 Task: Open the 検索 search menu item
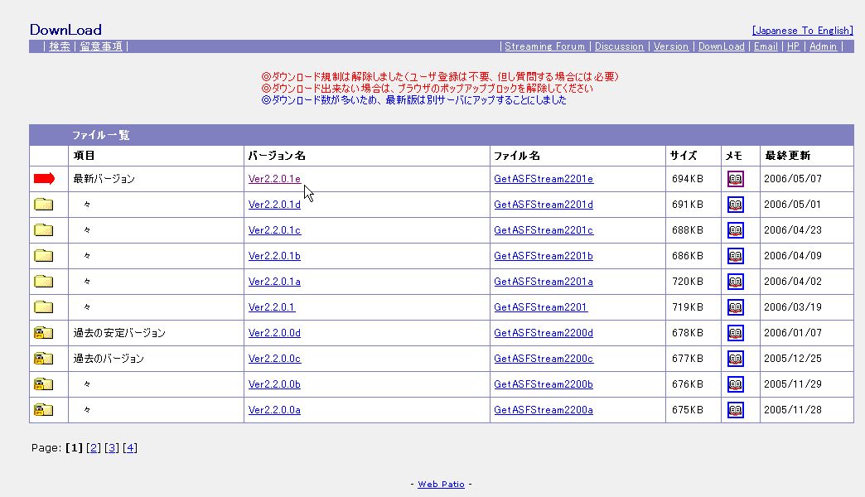[60, 46]
